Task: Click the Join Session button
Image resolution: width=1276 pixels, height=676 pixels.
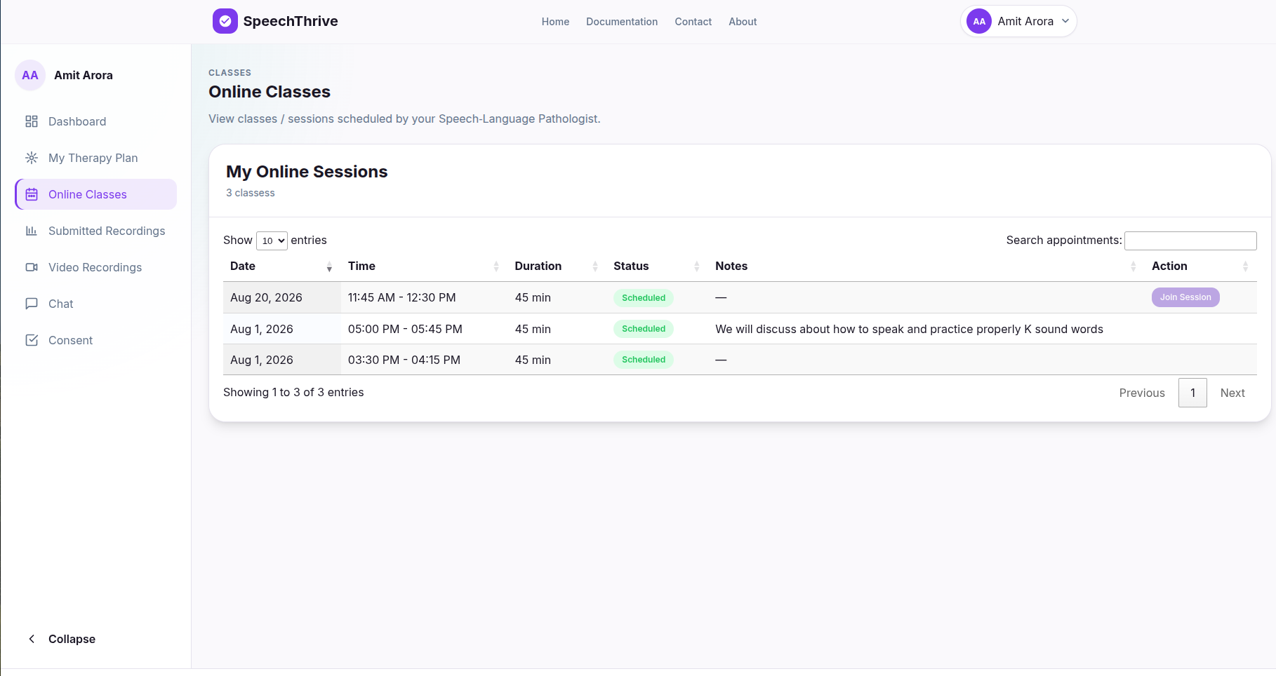Action: coord(1185,297)
